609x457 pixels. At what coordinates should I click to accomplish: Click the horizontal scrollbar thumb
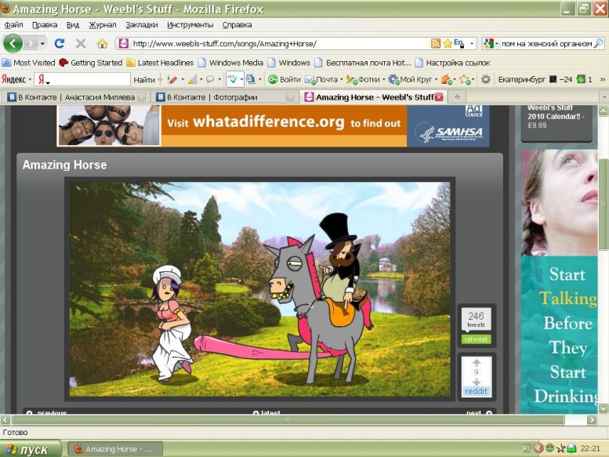coord(288,419)
